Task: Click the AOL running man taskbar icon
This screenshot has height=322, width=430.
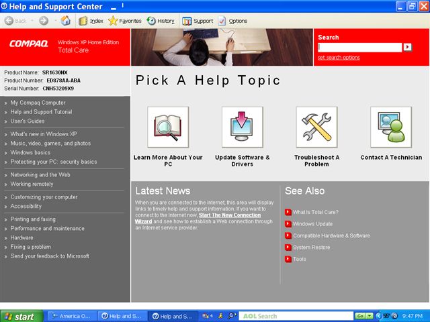Action: (x=220, y=316)
